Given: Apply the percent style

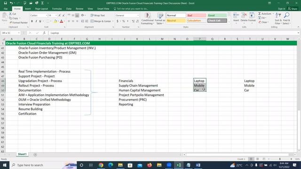Looking at the screenshot, I should point(124,21).
